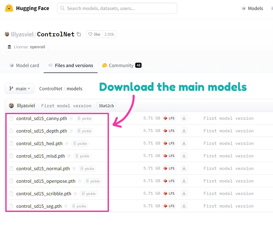Click the LFS badge for control_sd15_normal.pth

click(x=169, y=168)
